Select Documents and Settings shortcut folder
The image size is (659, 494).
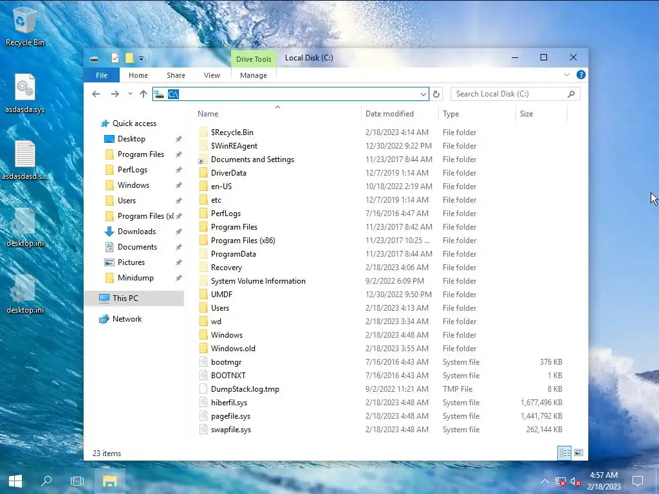tap(252, 160)
